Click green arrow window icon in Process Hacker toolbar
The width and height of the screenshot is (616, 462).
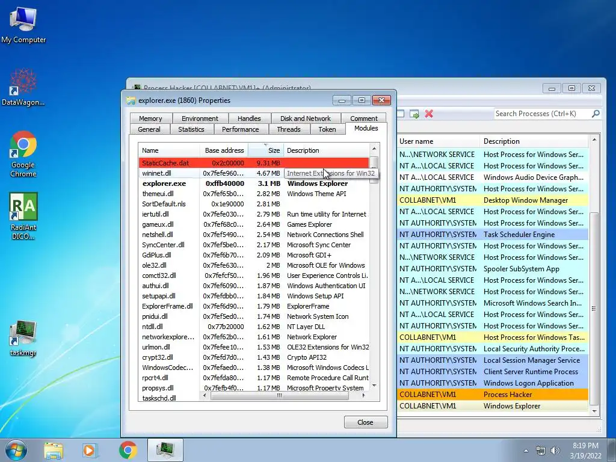tap(414, 114)
